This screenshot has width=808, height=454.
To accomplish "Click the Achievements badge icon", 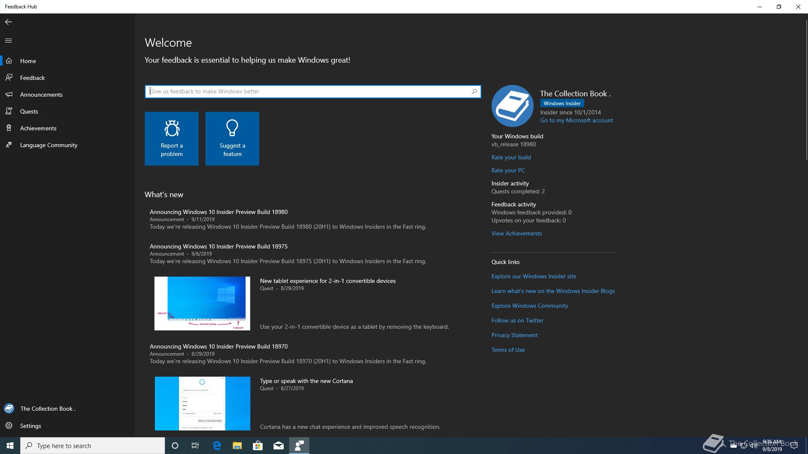I will [x=9, y=128].
